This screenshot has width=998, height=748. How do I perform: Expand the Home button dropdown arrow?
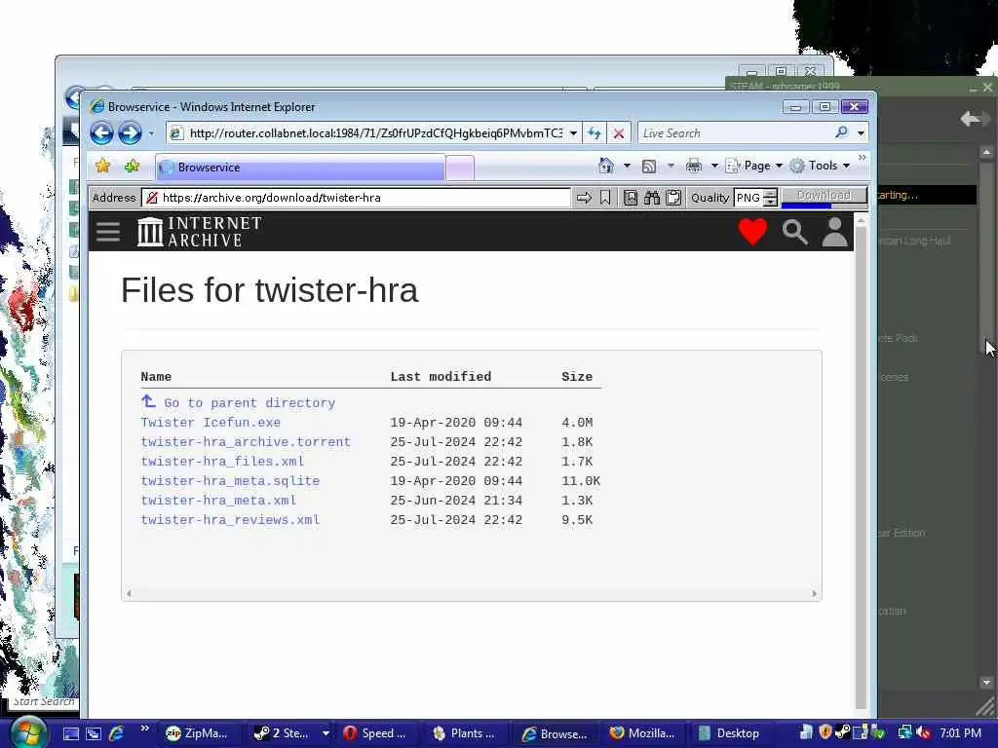(627, 166)
